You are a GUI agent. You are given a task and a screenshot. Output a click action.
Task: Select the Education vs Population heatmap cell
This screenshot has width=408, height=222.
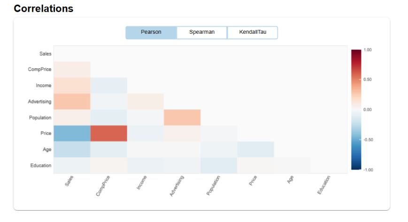click(x=219, y=165)
